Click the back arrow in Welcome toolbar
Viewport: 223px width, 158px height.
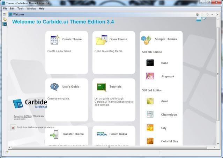202,14
